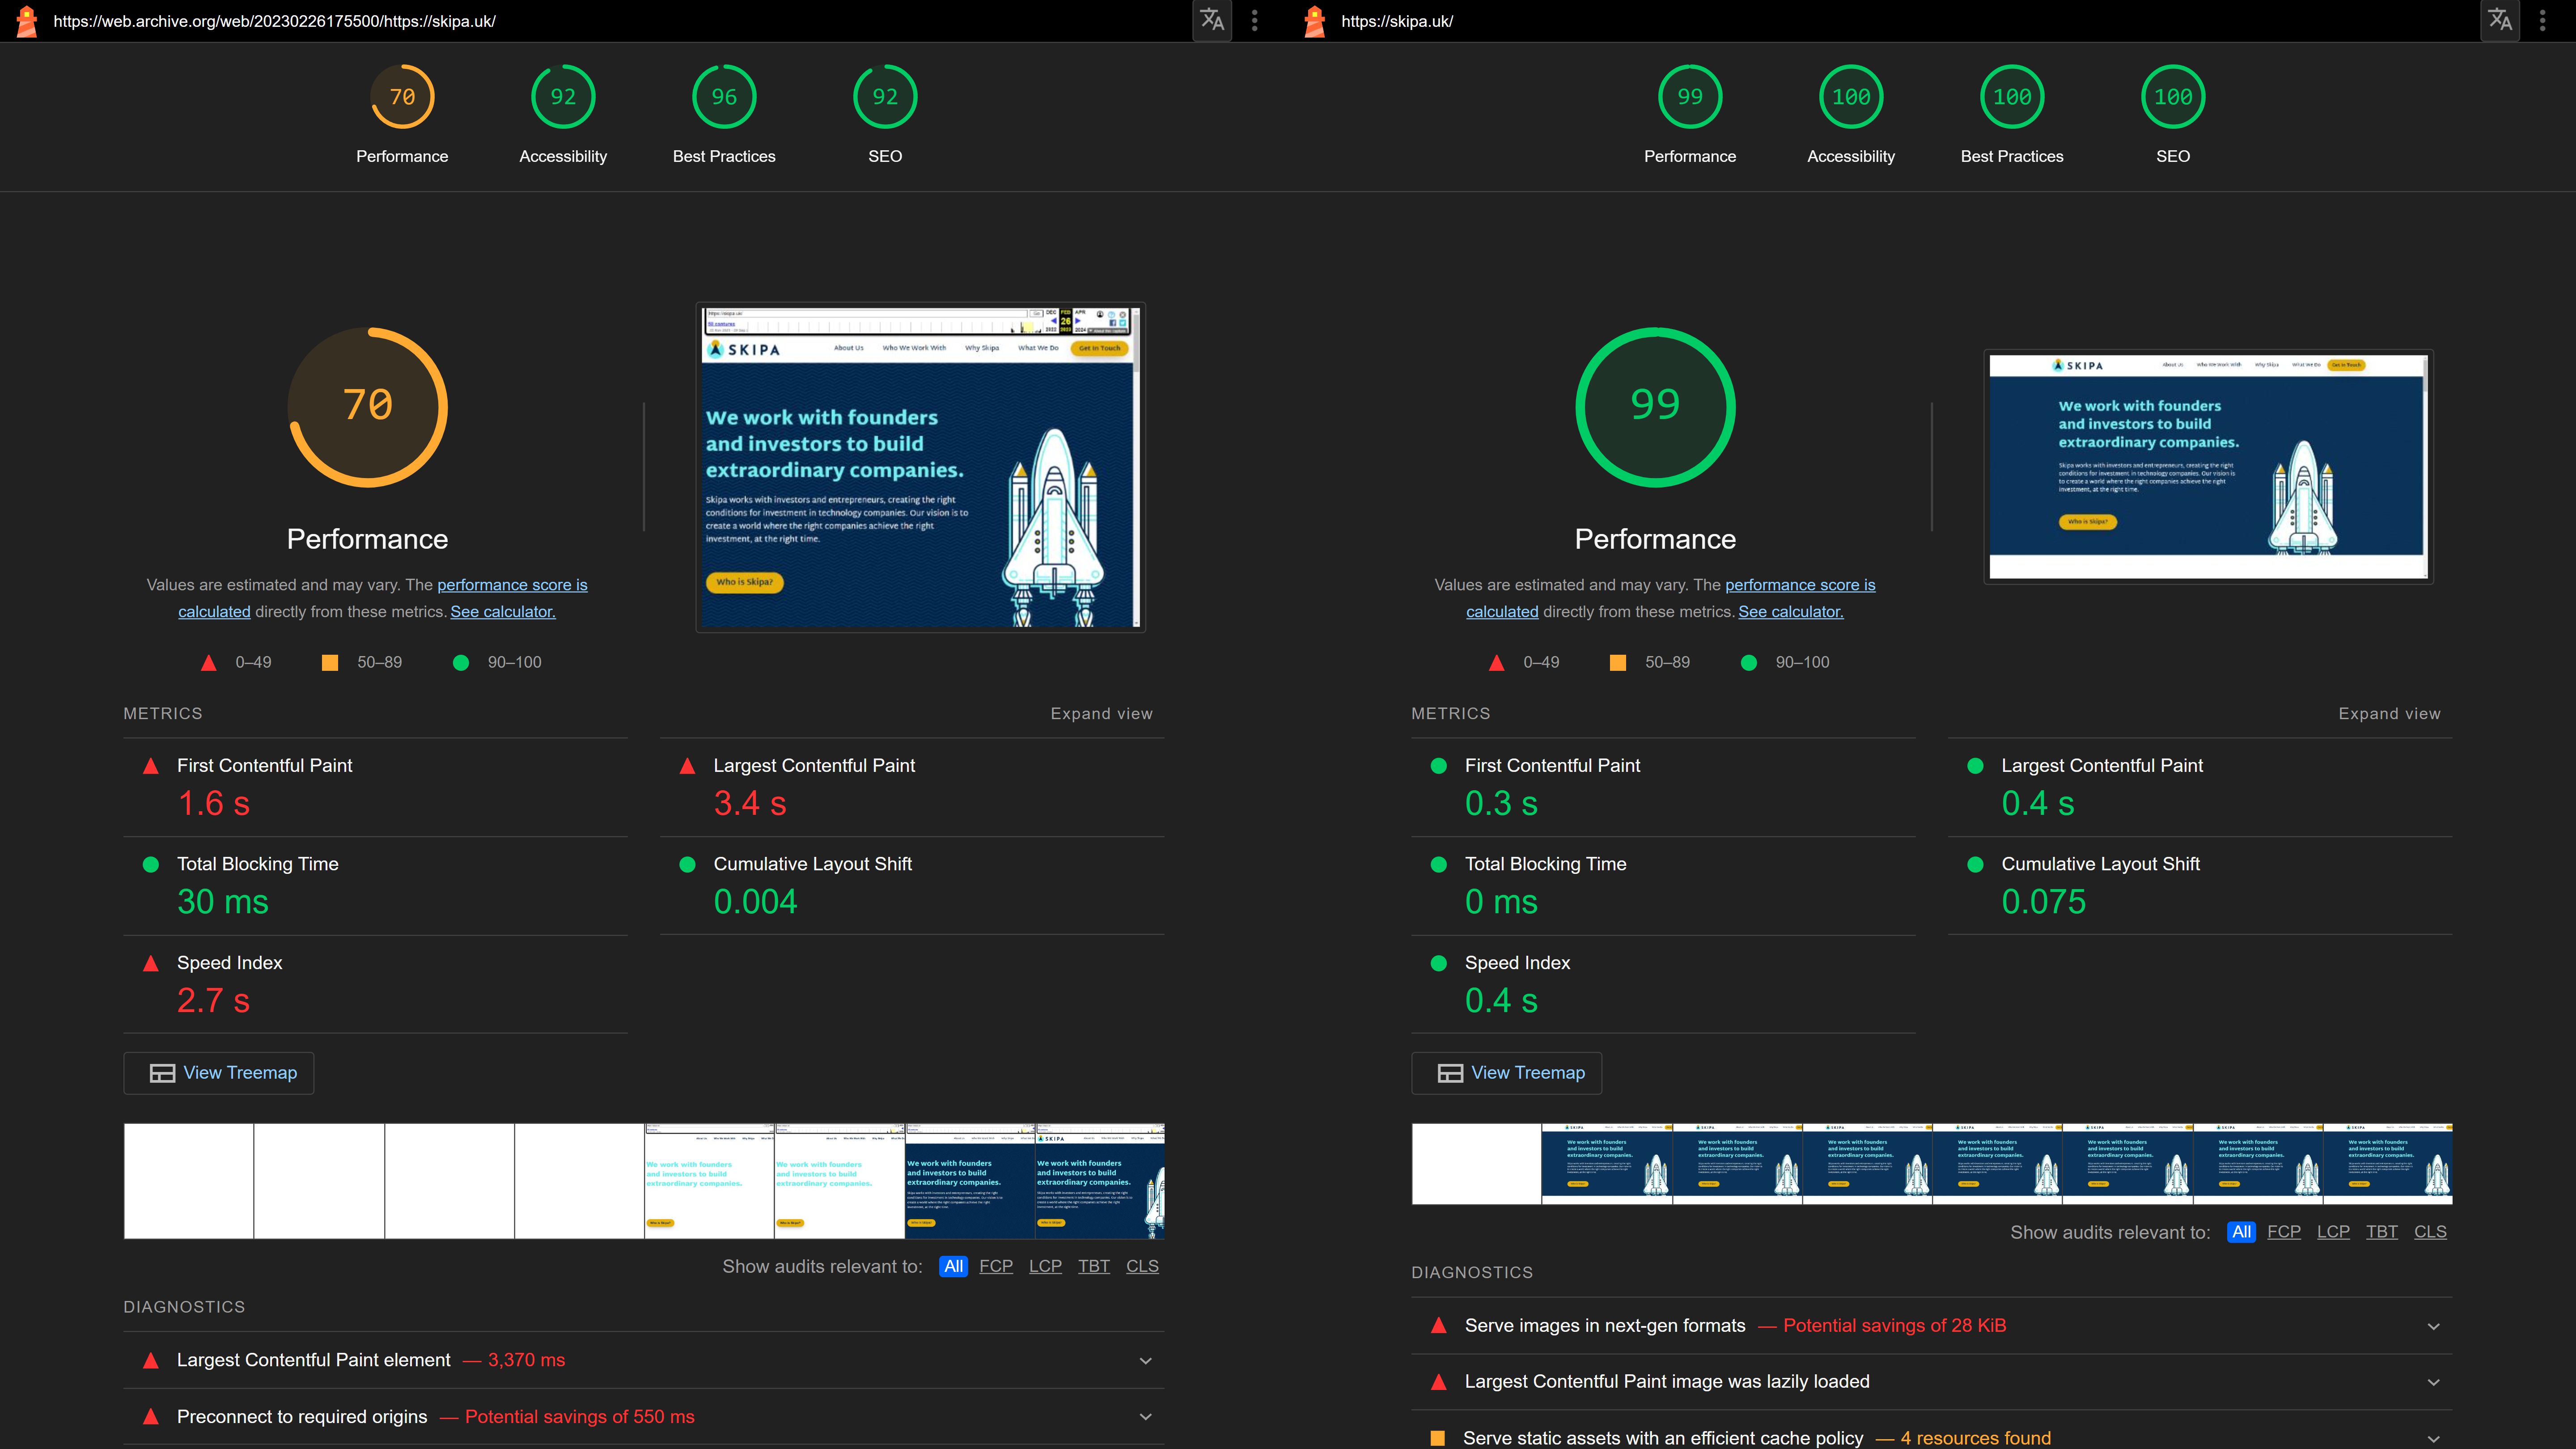2576x1449 pixels.
Task: Click the small 70 Performance gauge at top
Action: click(x=402, y=97)
